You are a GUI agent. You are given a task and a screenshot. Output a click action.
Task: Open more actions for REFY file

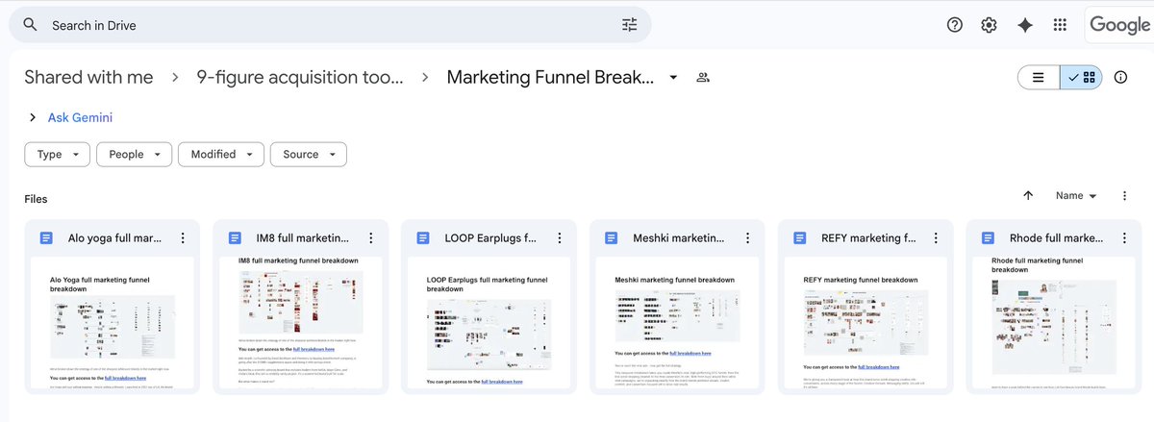click(937, 238)
